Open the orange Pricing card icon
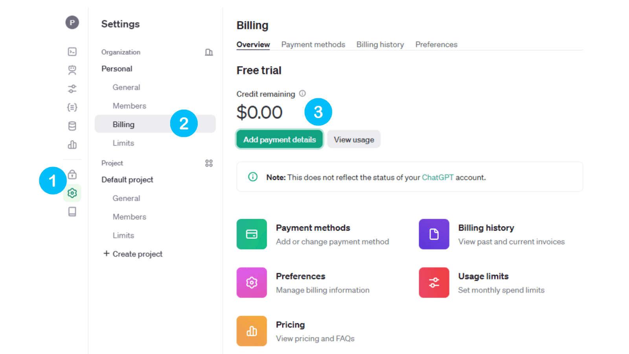 tap(252, 331)
